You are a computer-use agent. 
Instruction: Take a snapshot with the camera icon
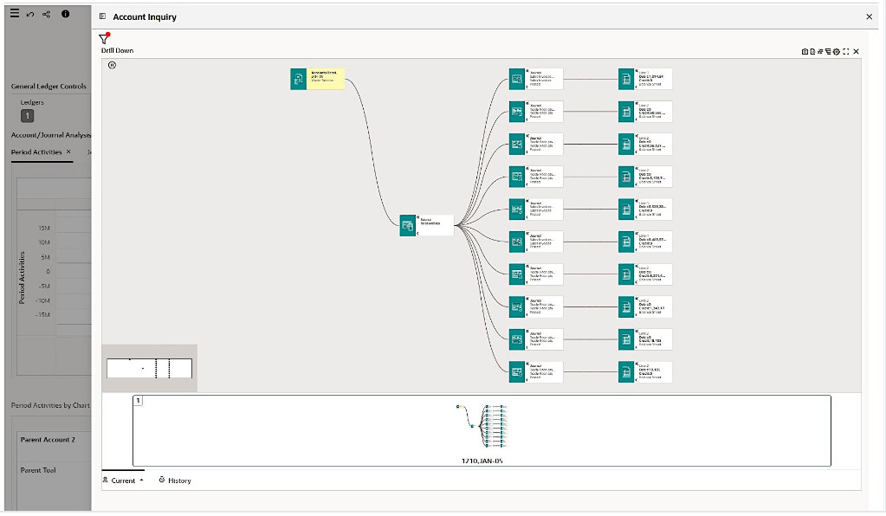tap(805, 51)
